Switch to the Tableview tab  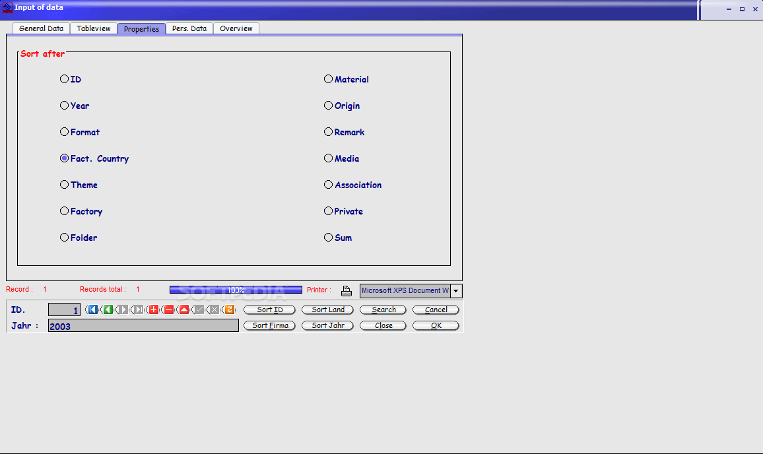94,29
